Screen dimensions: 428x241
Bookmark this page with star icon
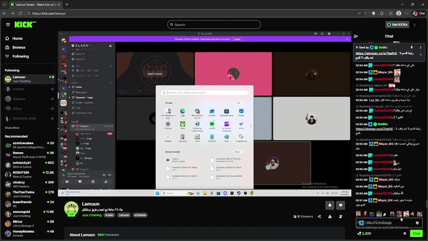coord(365,13)
